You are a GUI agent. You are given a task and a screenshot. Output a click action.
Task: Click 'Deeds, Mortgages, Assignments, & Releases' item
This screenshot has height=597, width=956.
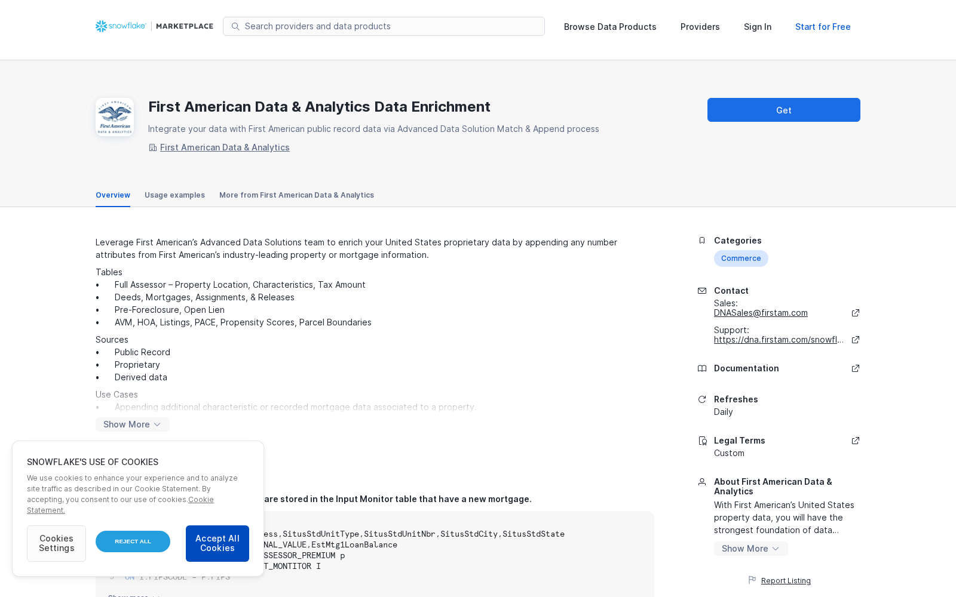click(204, 297)
